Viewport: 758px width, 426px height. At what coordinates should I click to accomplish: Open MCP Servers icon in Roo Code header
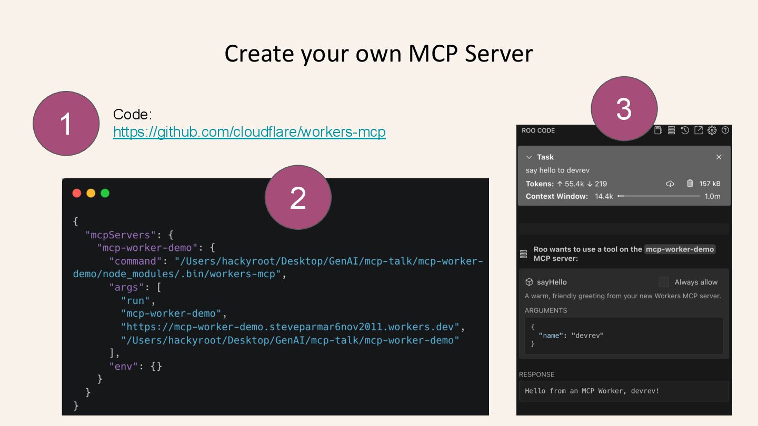(671, 130)
